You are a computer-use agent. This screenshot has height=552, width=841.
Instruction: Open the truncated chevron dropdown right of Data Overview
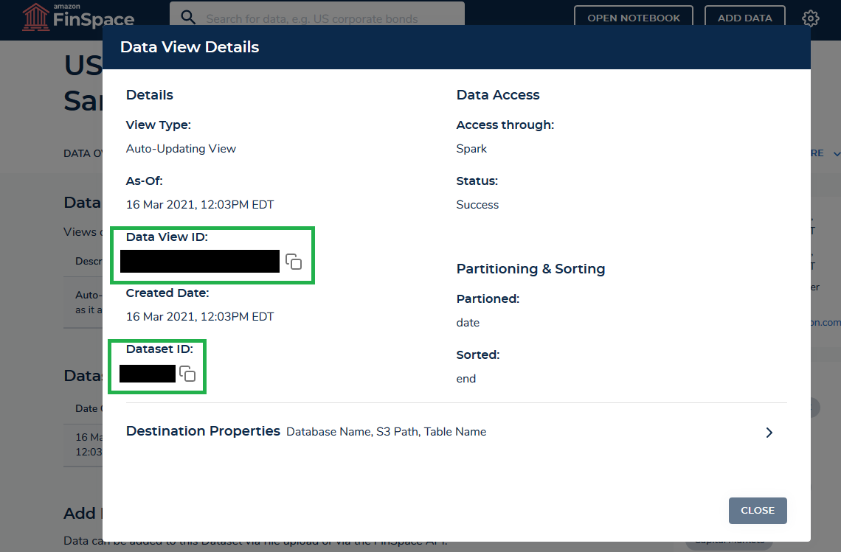(836, 153)
